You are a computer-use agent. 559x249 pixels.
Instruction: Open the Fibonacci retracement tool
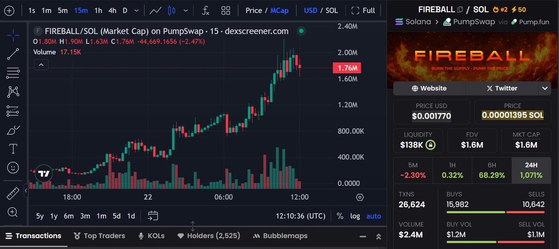tap(13, 73)
